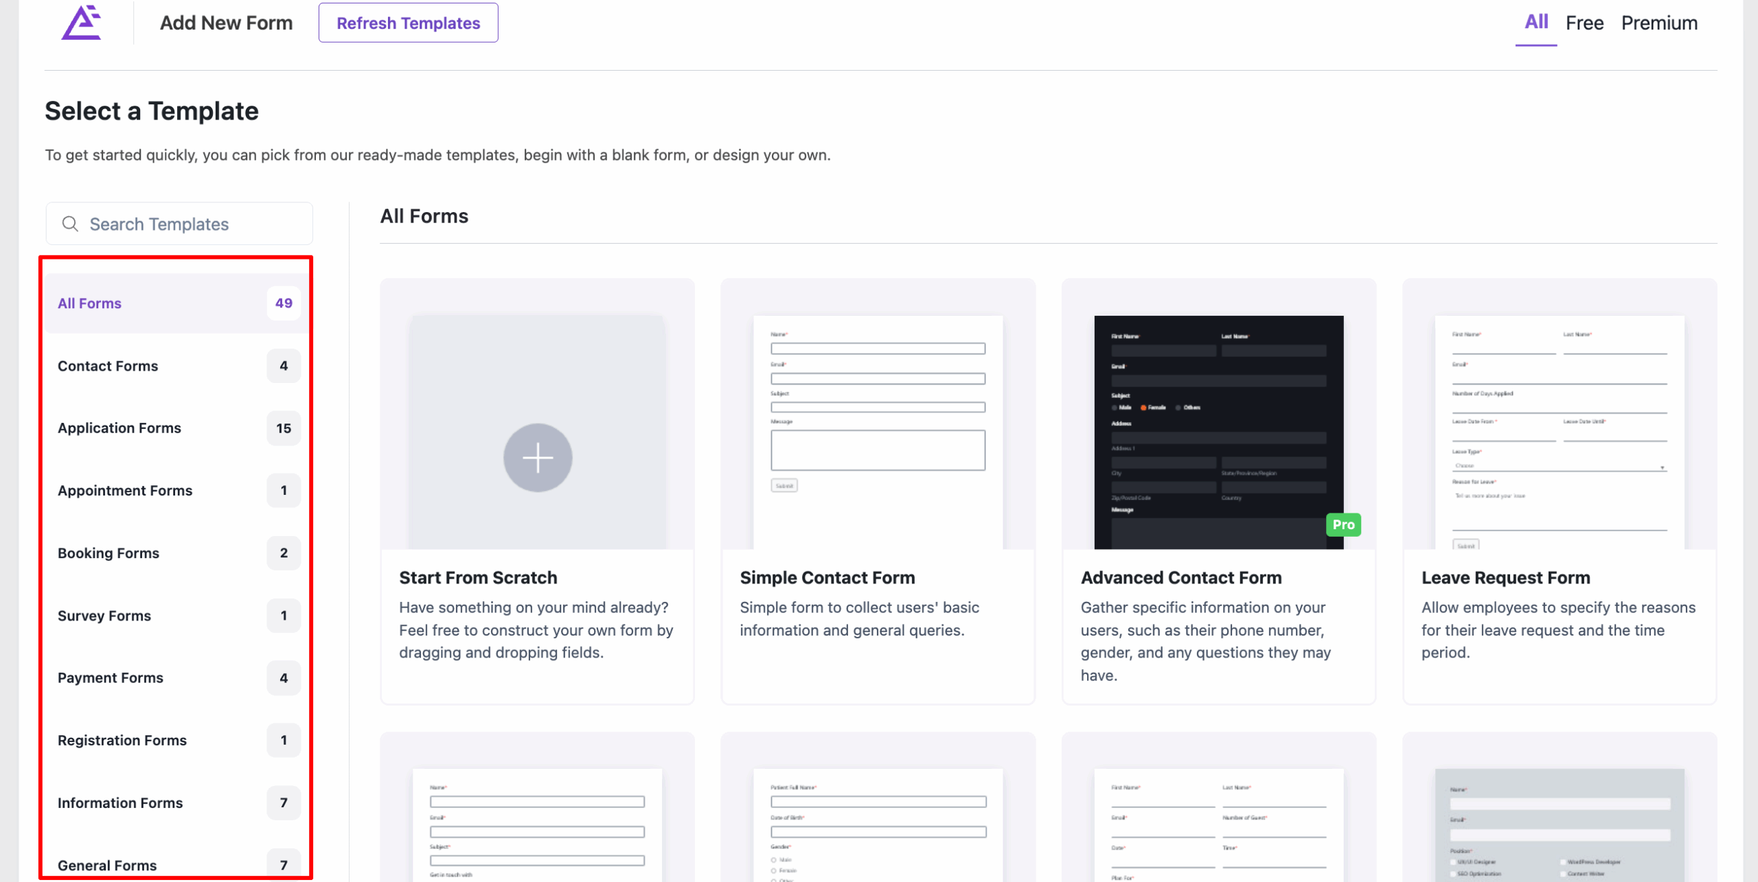Click the search magnifier icon
This screenshot has width=1758, height=882.
coord(70,224)
